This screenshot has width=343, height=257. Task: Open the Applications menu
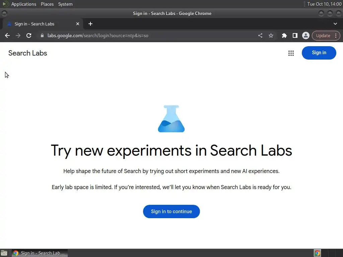click(x=24, y=4)
